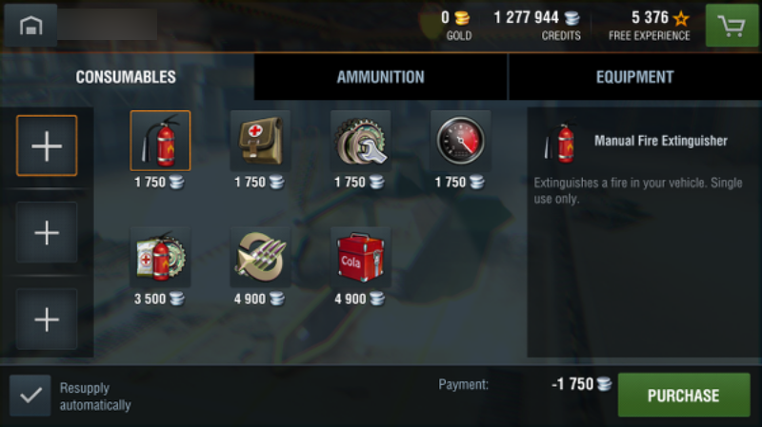This screenshot has height=427, width=762.
Task: Select the golden shells consumable for 4 900
Action: pyautogui.click(x=260, y=257)
